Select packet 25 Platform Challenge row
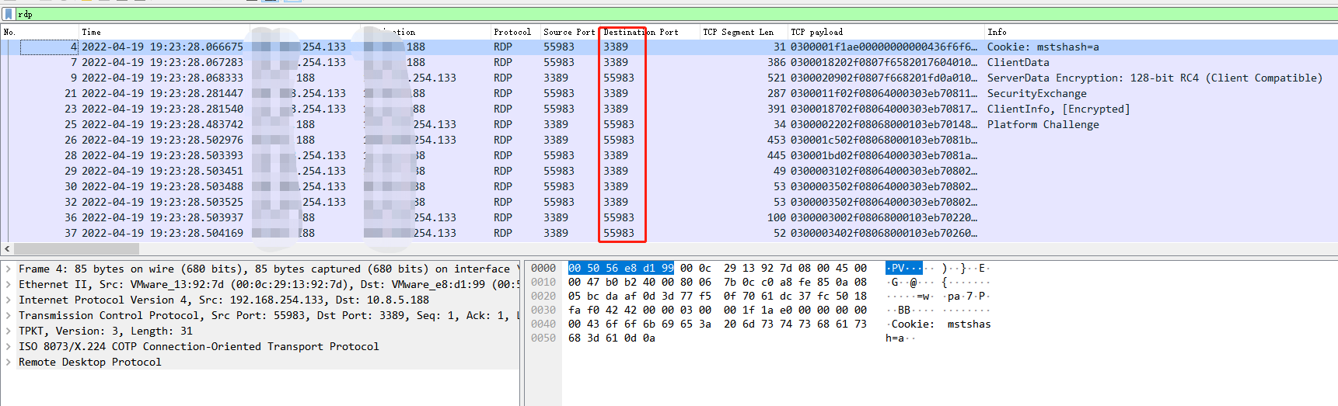This screenshot has width=1338, height=406. click(1043, 125)
